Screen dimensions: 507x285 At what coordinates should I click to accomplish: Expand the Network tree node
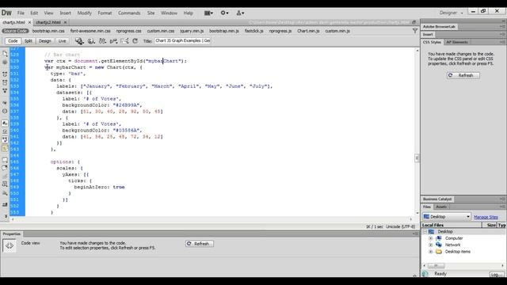click(431, 245)
